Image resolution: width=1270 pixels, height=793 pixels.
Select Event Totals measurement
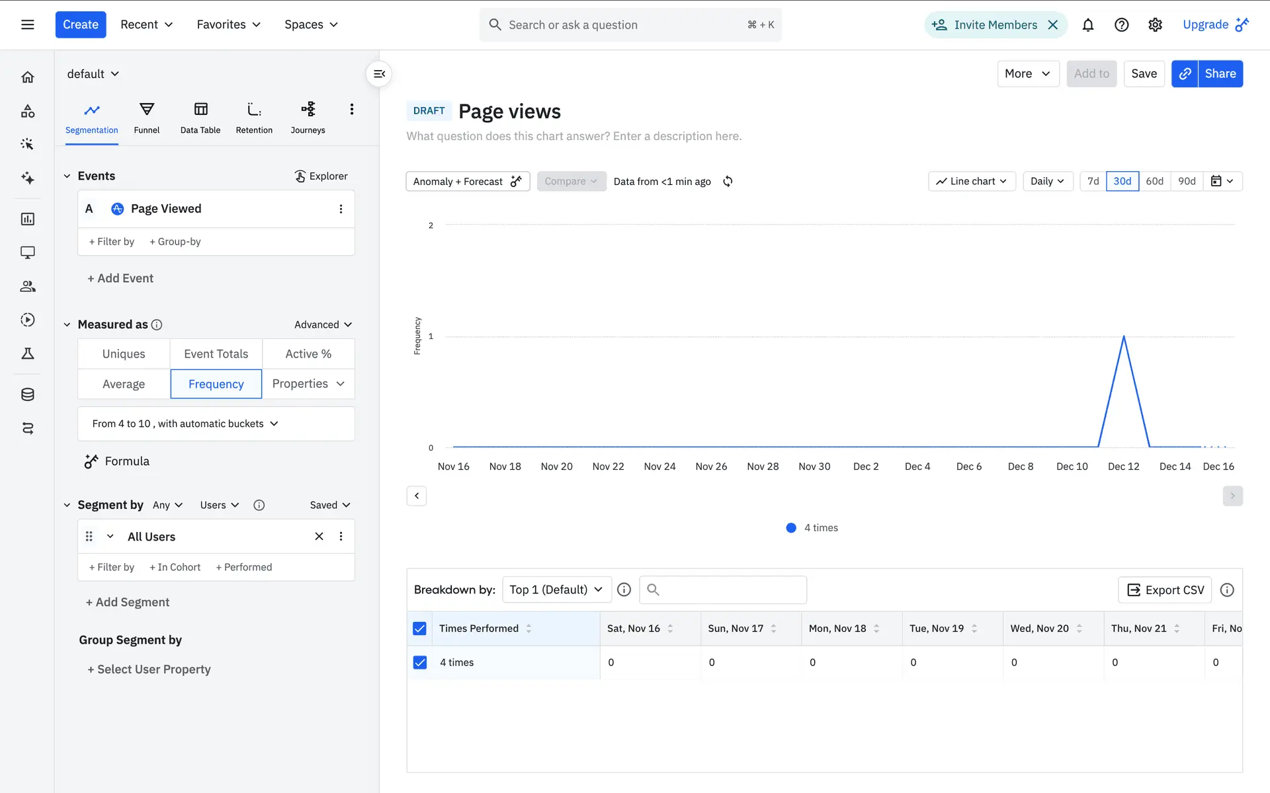click(216, 354)
